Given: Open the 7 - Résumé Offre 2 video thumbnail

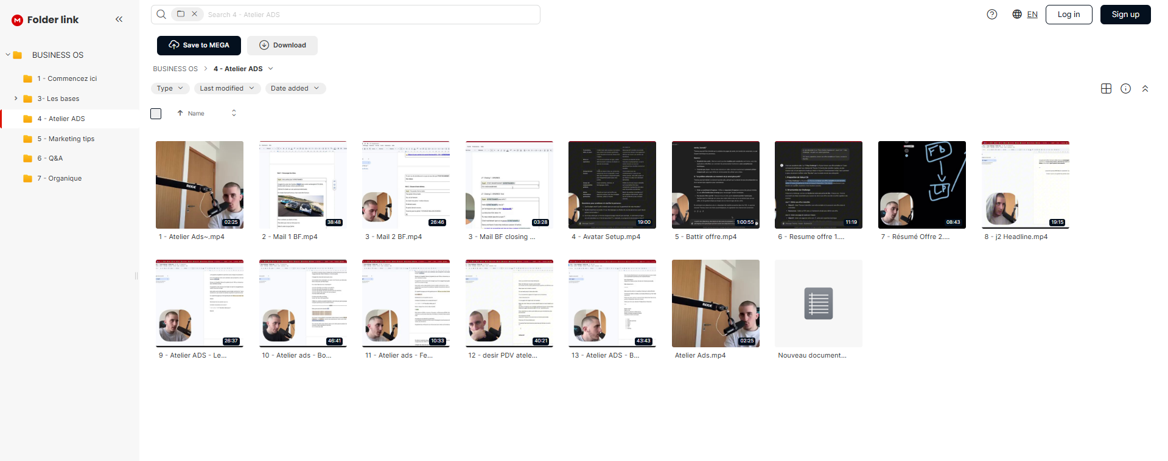Looking at the screenshot, I should (921, 185).
